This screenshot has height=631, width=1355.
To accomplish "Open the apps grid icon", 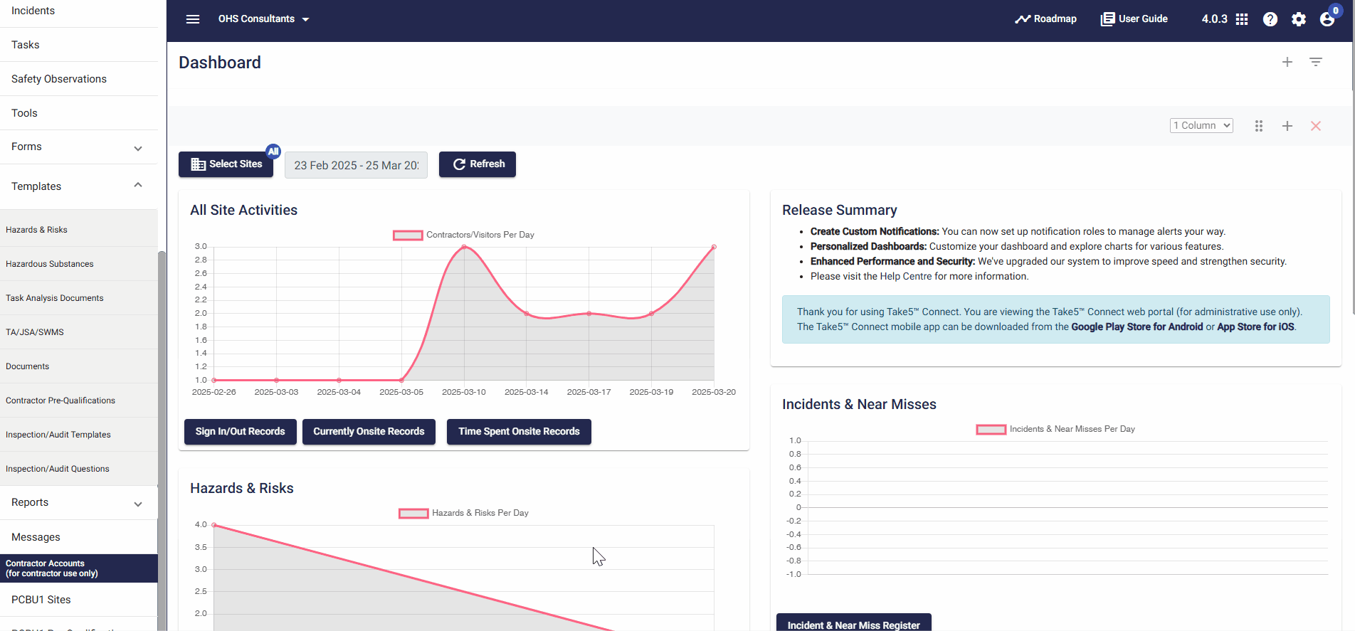I will [1242, 19].
